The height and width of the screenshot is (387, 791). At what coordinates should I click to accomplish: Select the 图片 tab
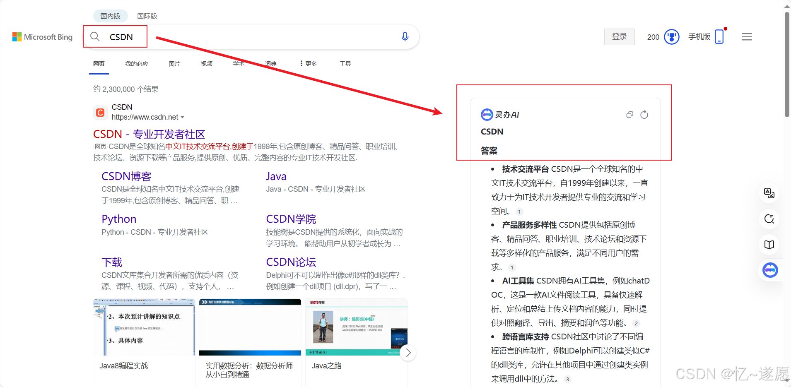click(x=174, y=64)
